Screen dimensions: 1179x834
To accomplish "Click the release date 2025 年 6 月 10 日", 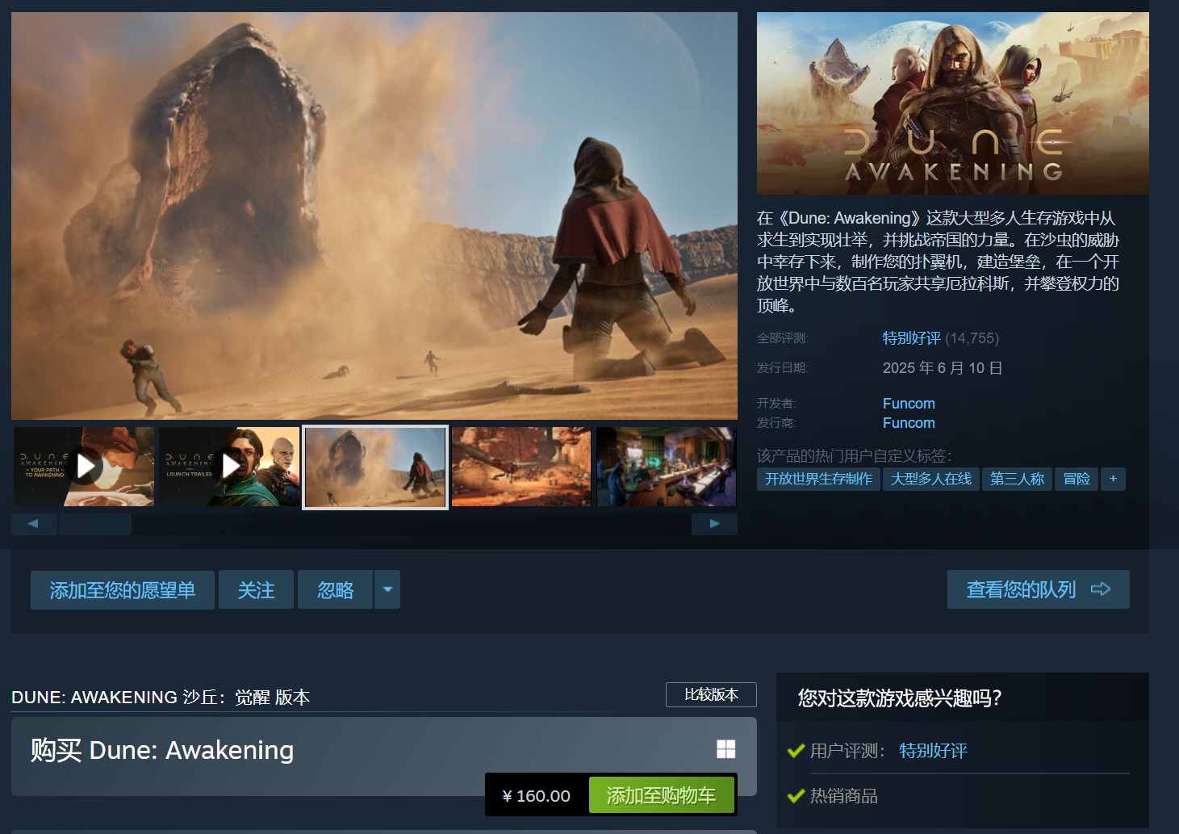I will (x=943, y=368).
